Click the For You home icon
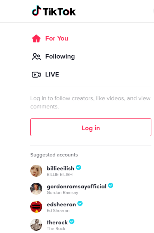 (36, 39)
